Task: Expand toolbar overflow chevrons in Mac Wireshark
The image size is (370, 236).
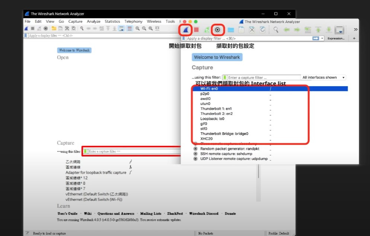Action: coord(355,29)
